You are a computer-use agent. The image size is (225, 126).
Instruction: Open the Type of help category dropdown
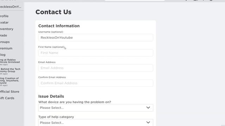pos(96,122)
